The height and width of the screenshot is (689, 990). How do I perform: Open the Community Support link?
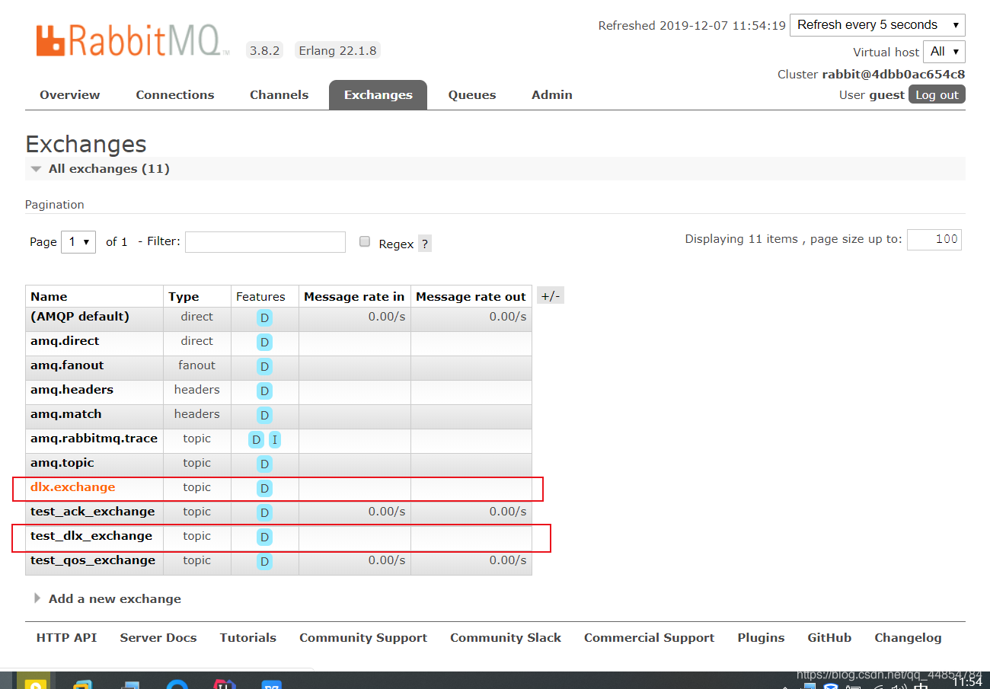pos(363,638)
